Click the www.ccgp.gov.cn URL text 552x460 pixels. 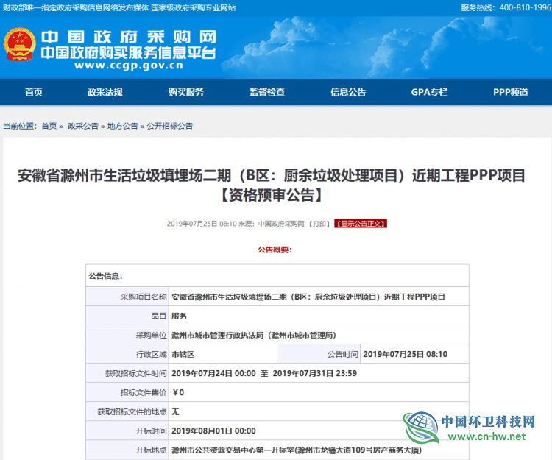(129, 66)
